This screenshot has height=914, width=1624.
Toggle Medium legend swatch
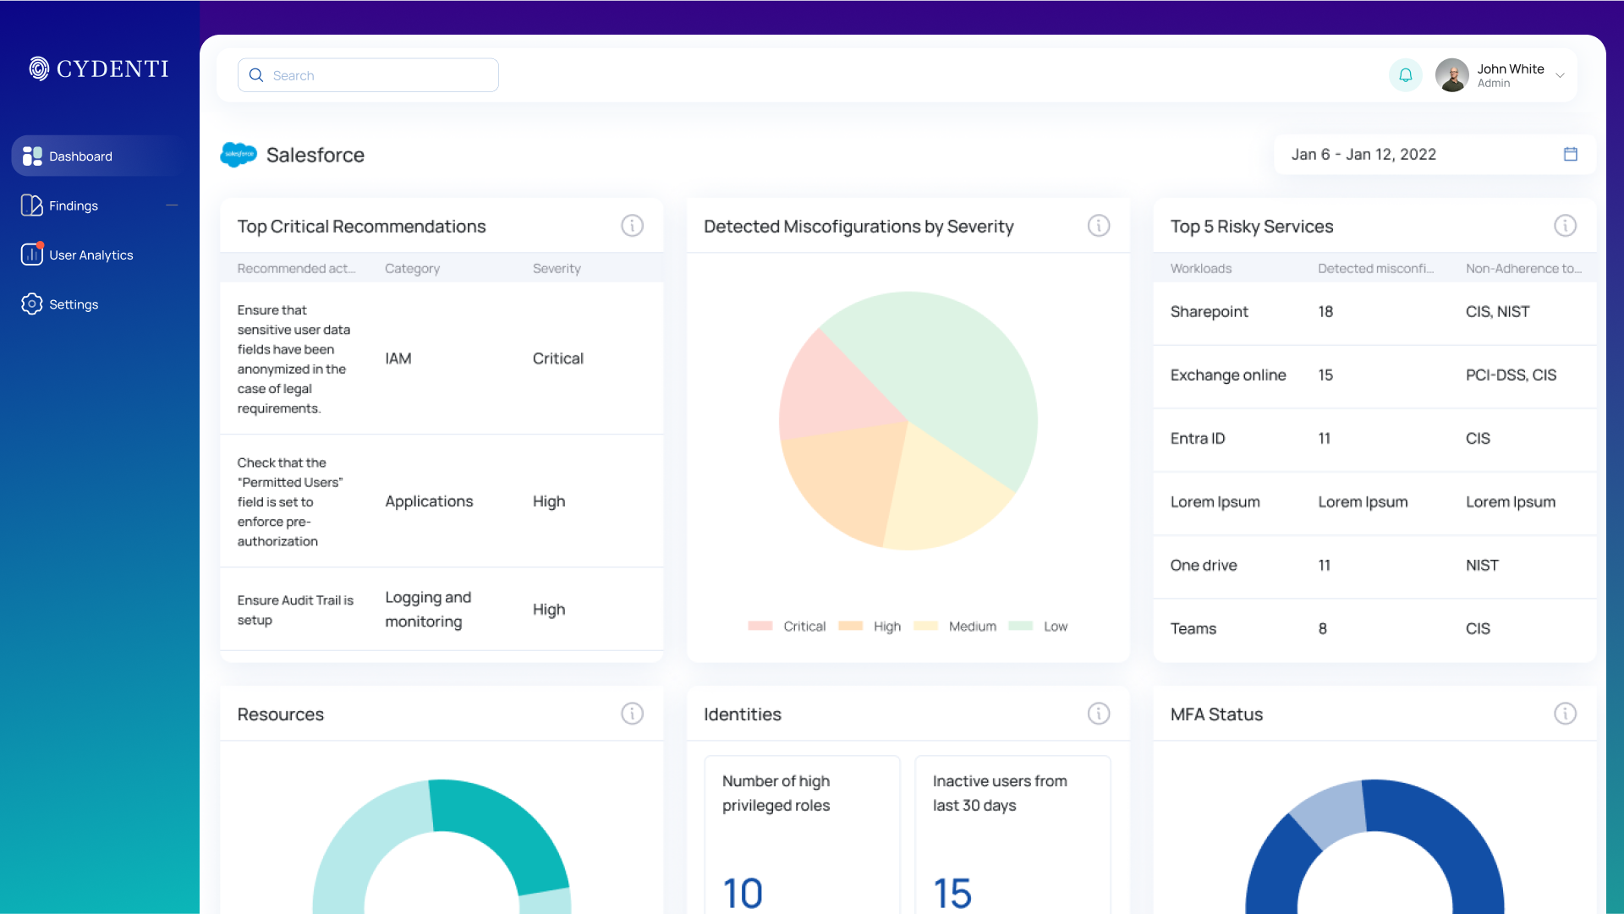coord(925,626)
